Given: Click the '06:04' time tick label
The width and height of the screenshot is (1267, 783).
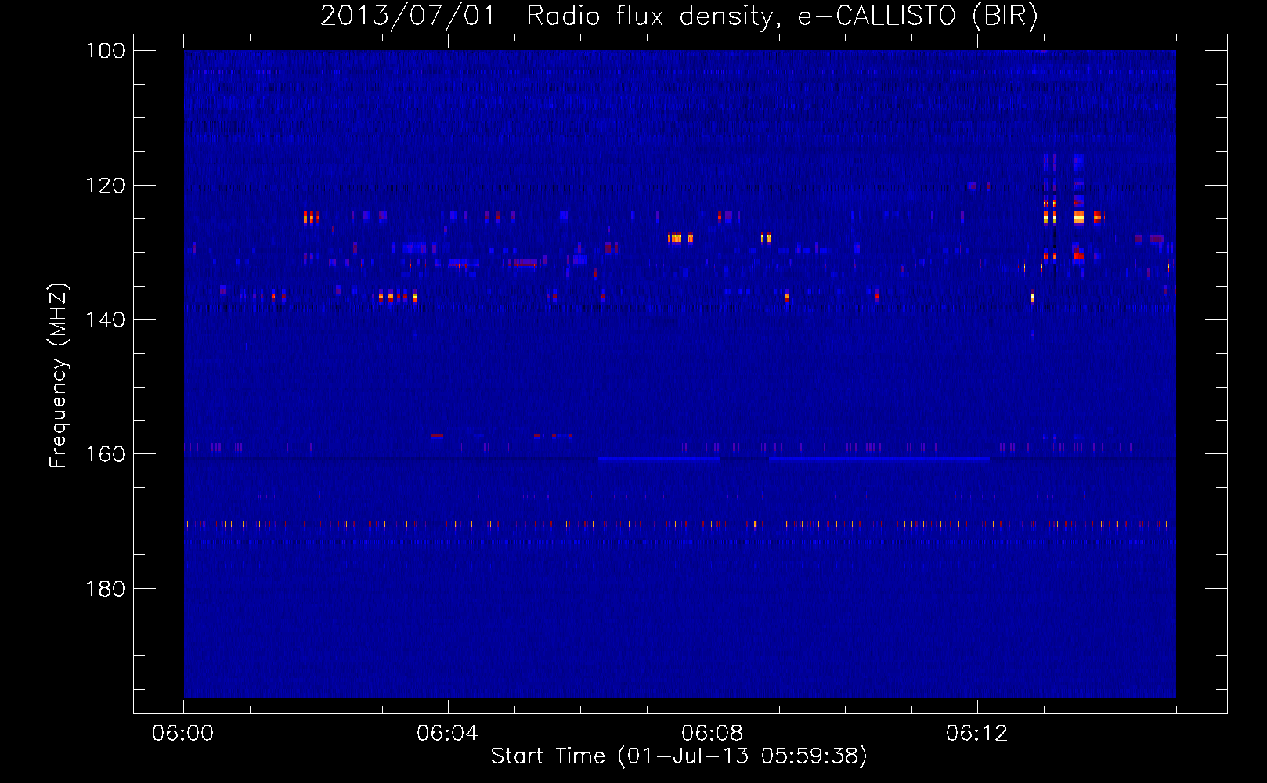Looking at the screenshot, I should [448, 734].
